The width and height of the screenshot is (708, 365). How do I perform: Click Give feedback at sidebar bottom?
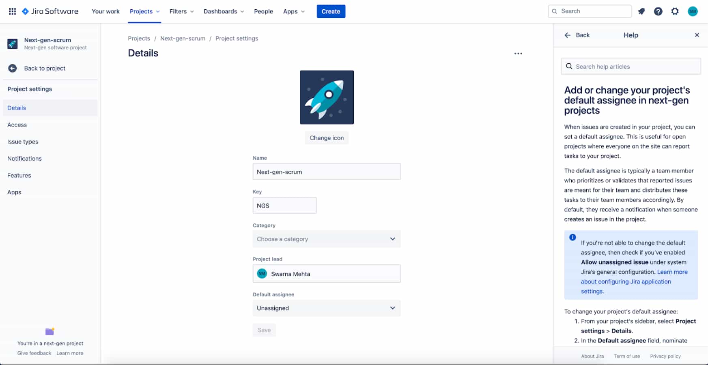point(34,353)
